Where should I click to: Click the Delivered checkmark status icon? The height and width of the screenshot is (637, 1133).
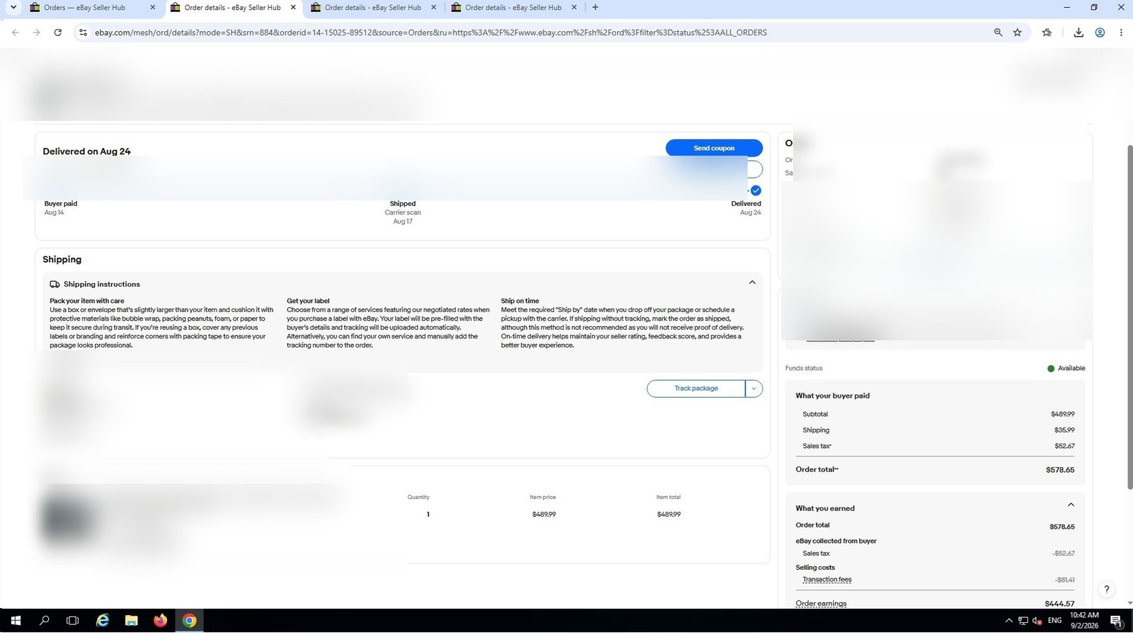coord(756,190)
